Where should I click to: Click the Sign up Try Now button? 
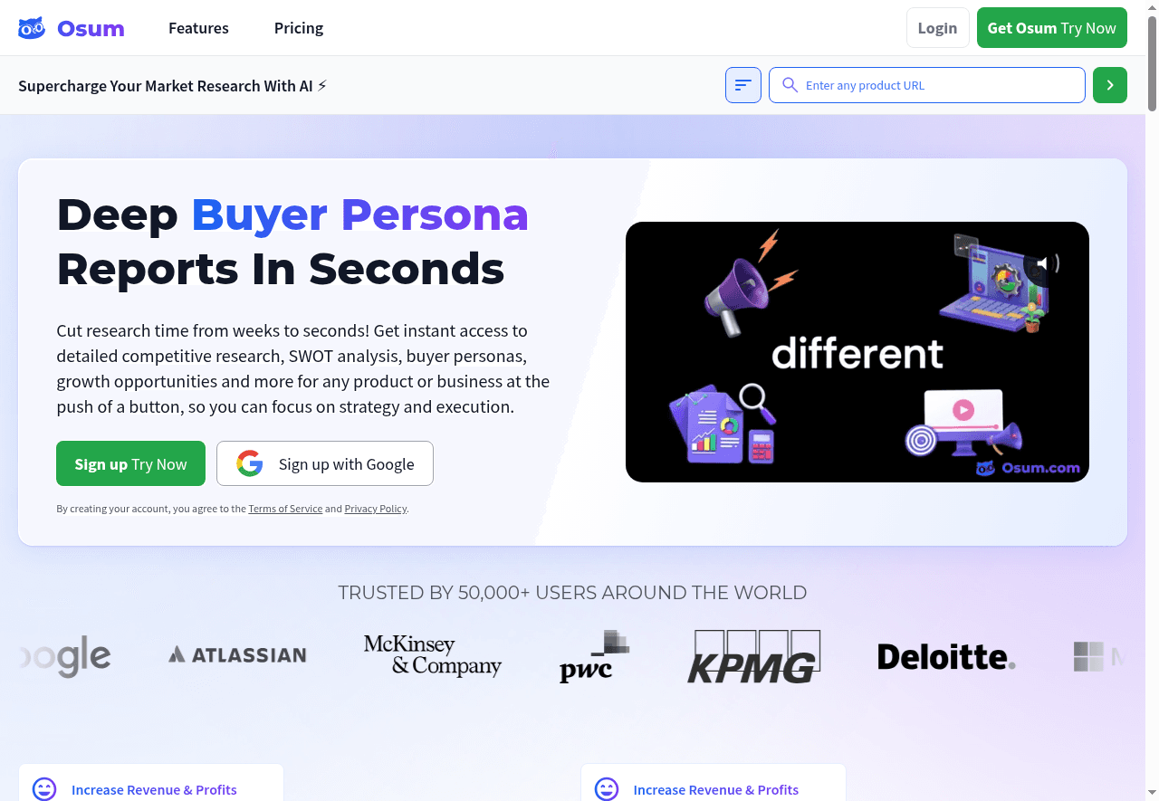pos(130,463)
